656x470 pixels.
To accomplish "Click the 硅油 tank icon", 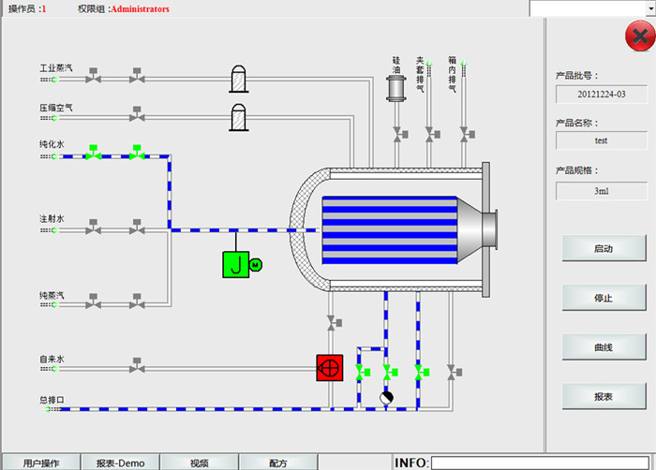I will coord(395,88).
